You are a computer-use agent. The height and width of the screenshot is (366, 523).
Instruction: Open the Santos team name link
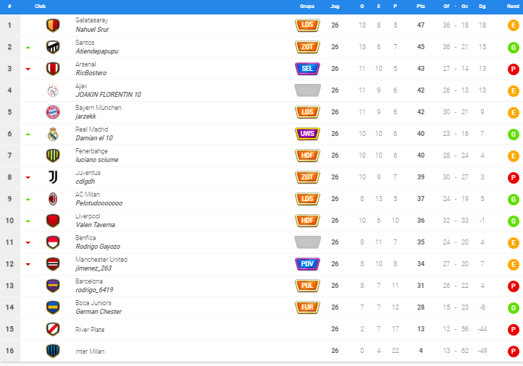85,43
